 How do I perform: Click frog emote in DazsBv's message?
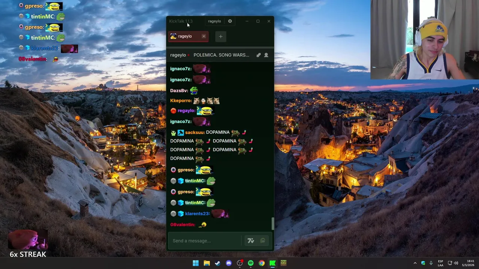[x=193, y=90]
